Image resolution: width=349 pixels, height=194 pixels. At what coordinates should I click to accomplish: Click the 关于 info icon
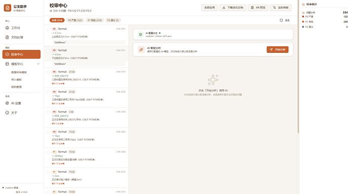7,113
